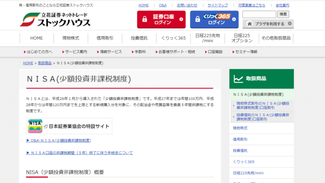Image resolution: width=325 pixels, height=183 pixels.
Task: Open プラザを利用する button
Action: [268, 24]
